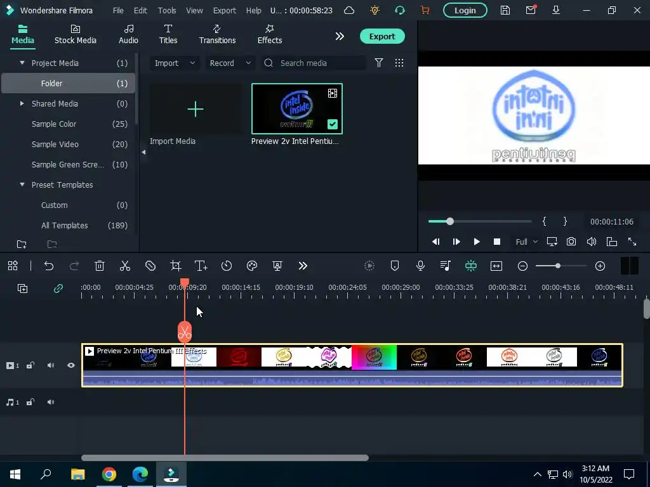Toggle lock on video track 1
This screenshot has height=487, width=650.
(x=30, y=365)
